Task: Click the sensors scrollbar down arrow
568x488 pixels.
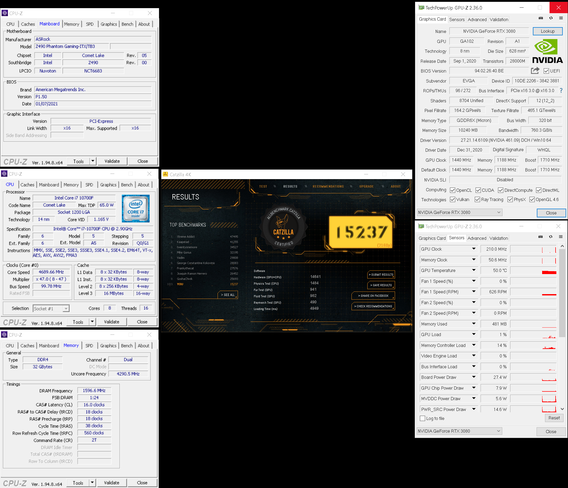Action: point(562,409)
